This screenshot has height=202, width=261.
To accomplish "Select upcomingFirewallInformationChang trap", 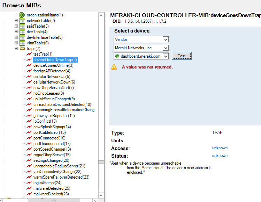I will (x=64, y=110).
